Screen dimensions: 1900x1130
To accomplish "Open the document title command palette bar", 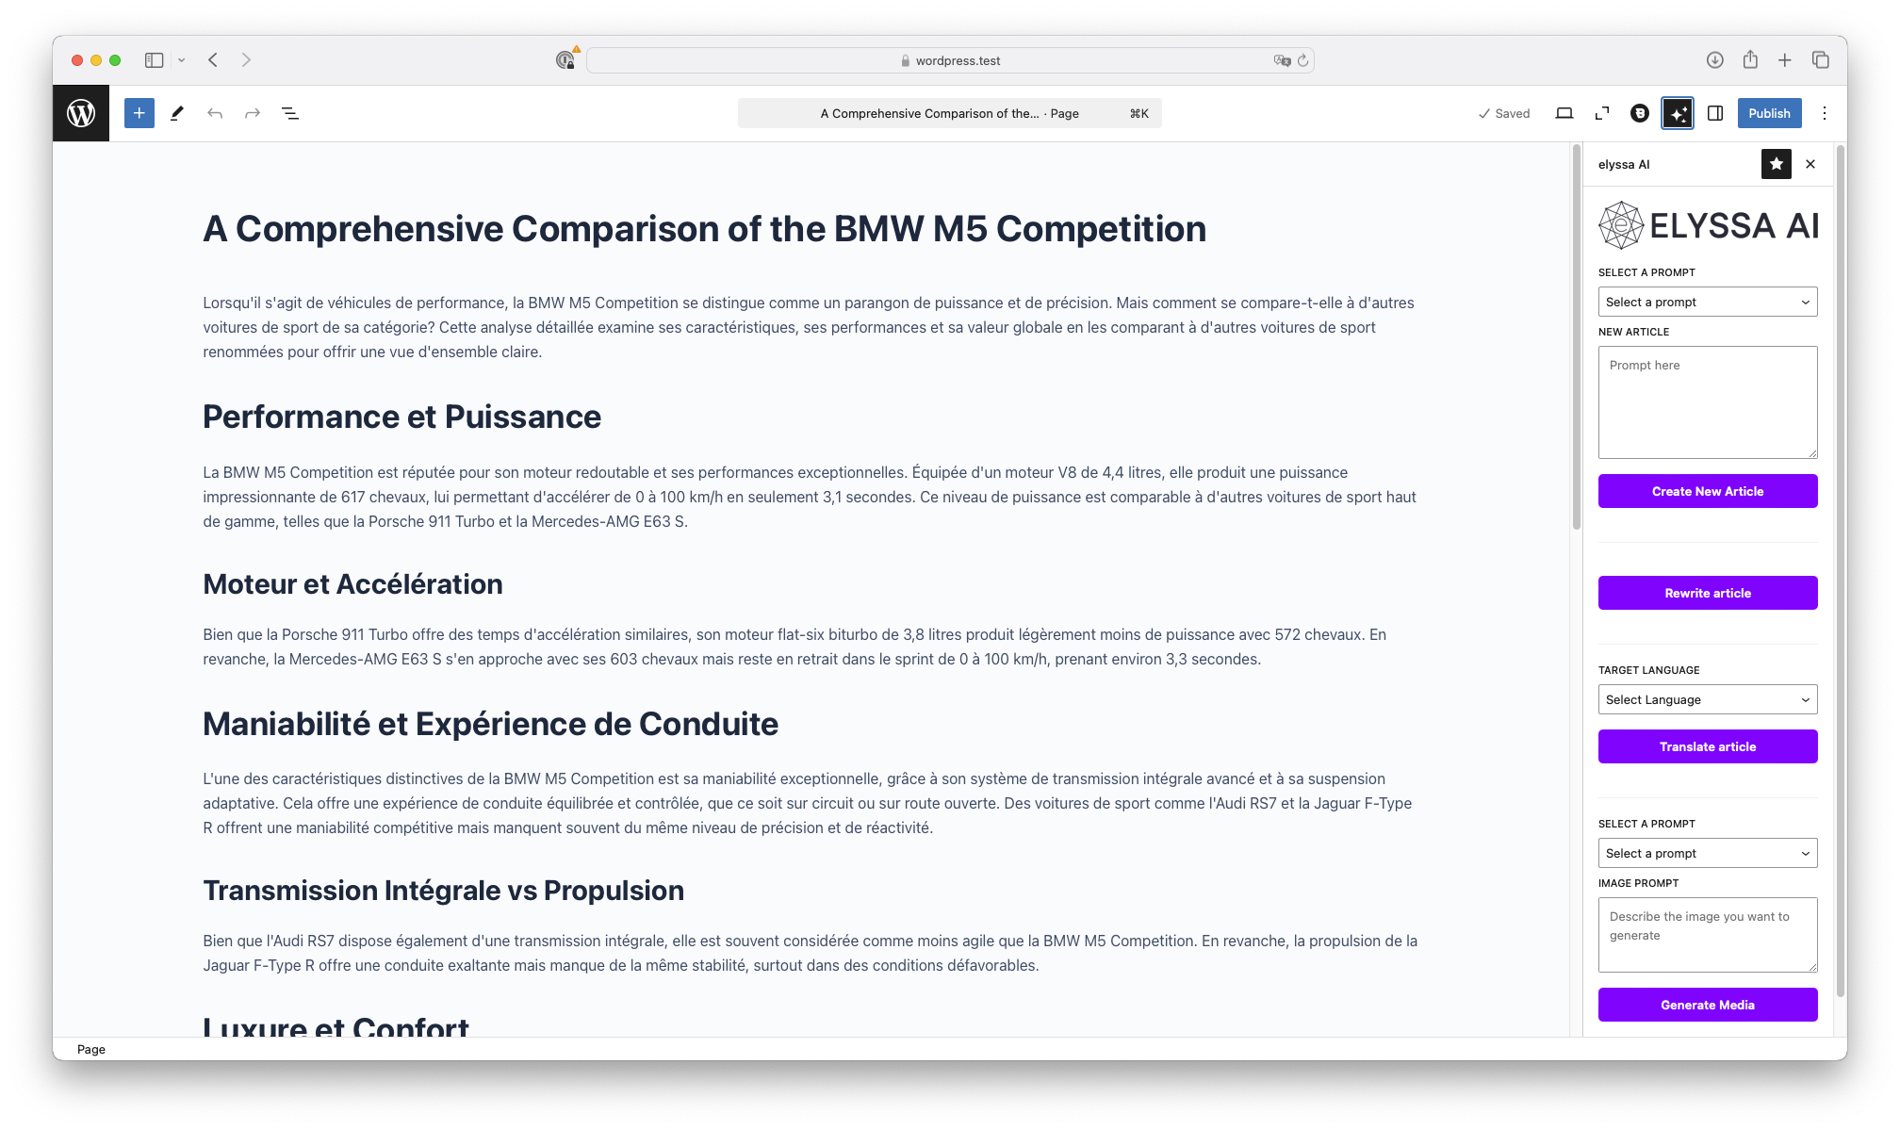I will point(950,113).
